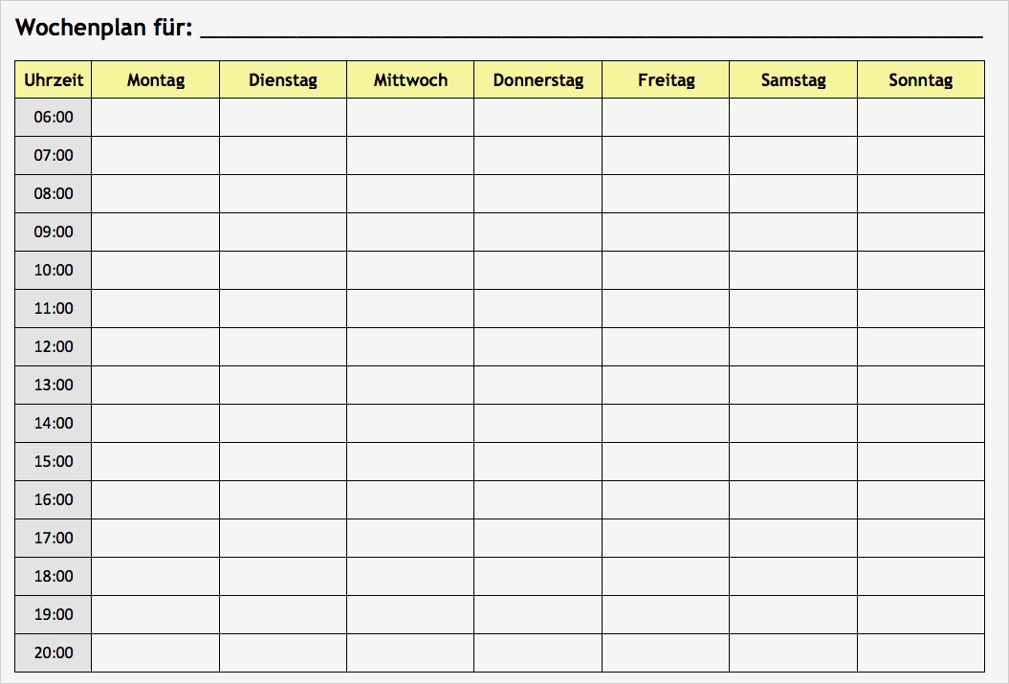
Task: Select the Freitag cell at 14:00
Action: (666, 424)
